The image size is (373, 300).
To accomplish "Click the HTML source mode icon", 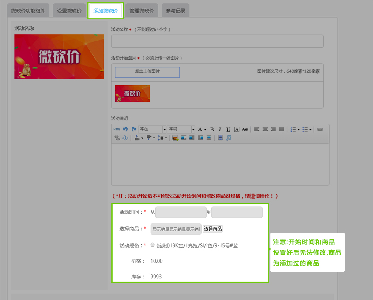I will pos(117,129).
